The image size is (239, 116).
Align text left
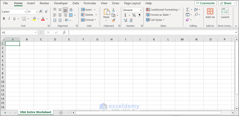55,15
